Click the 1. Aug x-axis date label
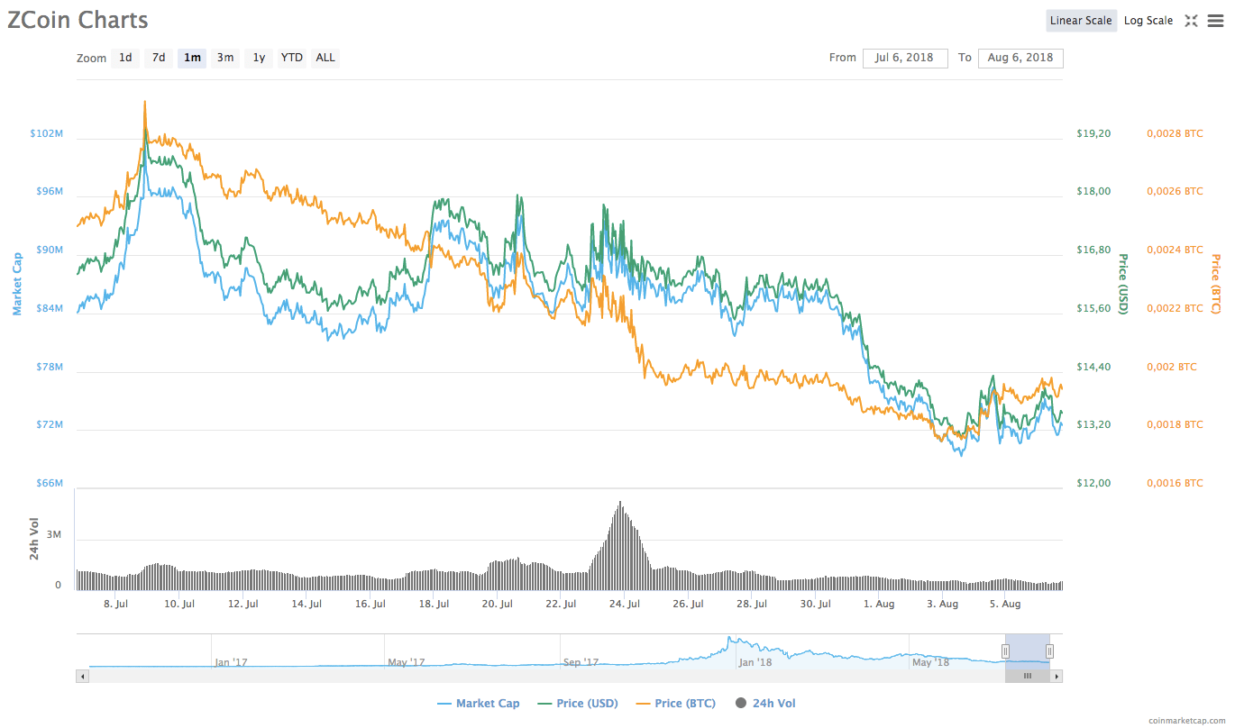1235x728 pixels. click(x=877, y=604)
